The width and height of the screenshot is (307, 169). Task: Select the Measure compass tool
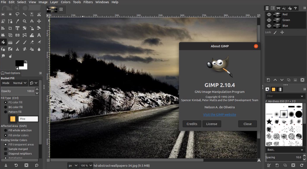(32, 21)
